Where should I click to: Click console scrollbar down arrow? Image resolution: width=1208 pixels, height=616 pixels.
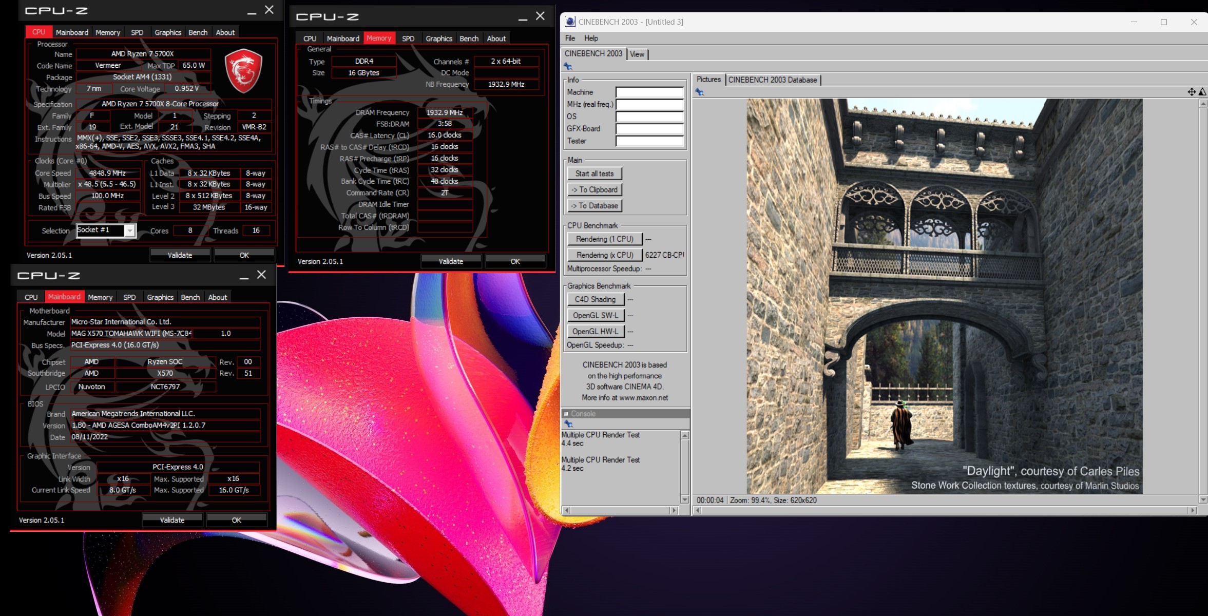(684, 499)
